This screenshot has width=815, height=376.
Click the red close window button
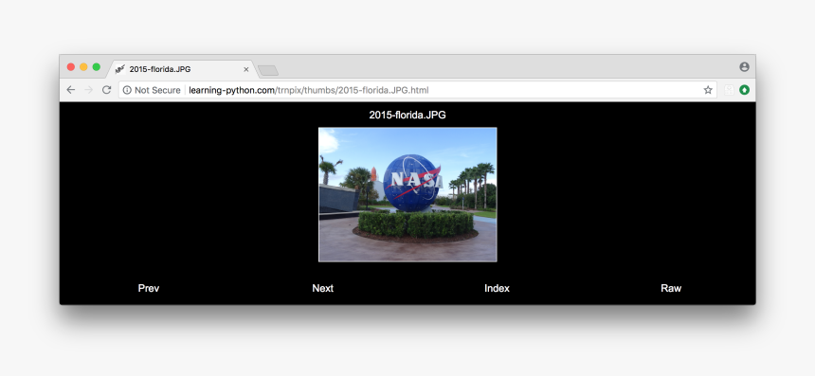(x=71, y=67)
